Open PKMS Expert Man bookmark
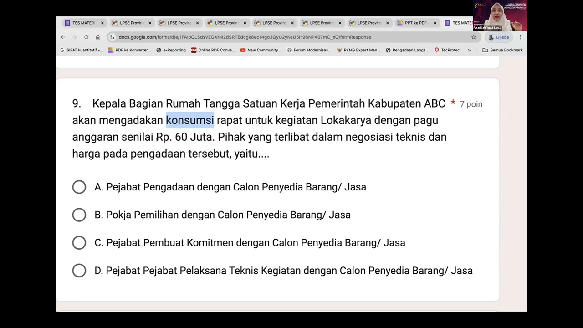Viewport: 583px width, 328px height. coord(358,50)
